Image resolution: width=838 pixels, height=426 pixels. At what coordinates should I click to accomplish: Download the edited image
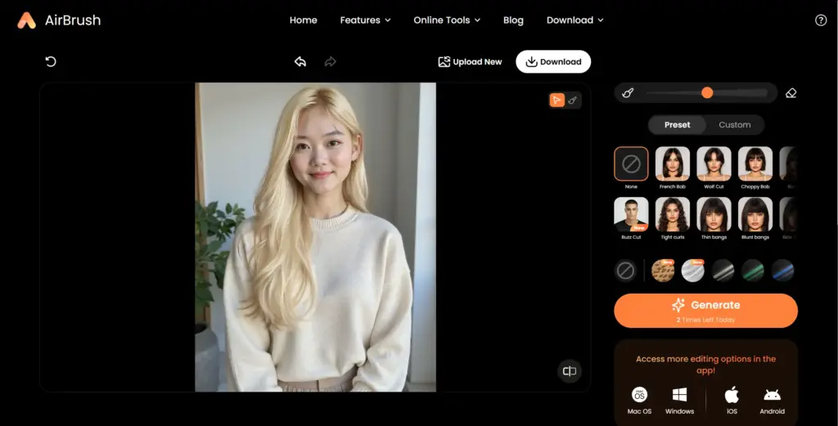tap(553, 61)
